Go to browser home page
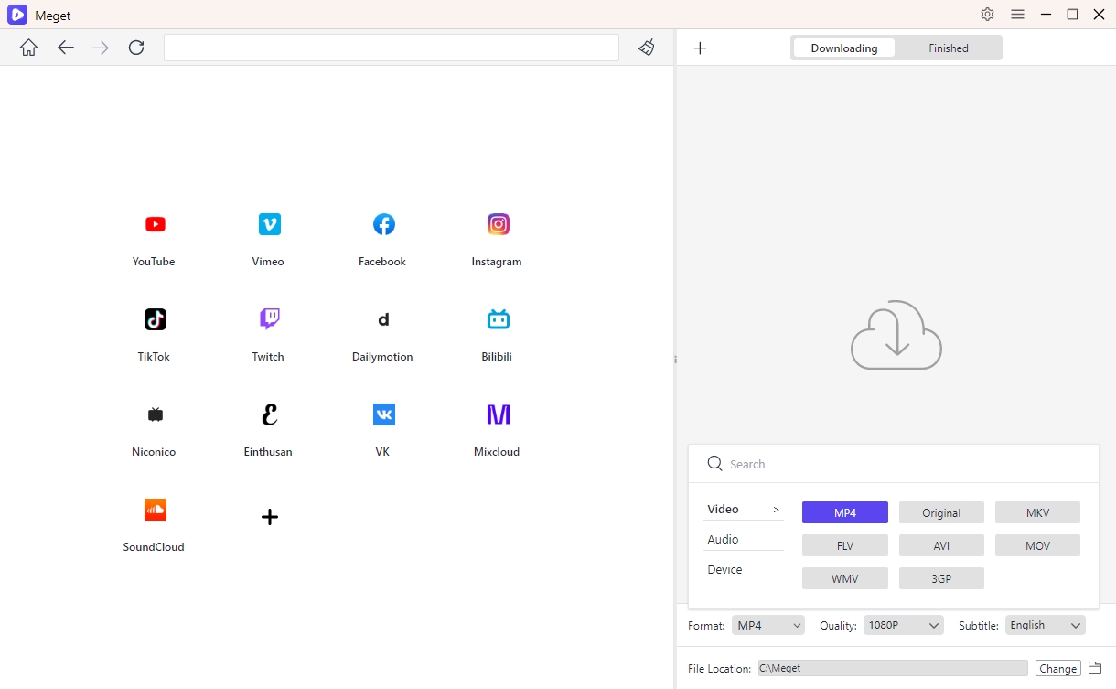 [29, 48]
